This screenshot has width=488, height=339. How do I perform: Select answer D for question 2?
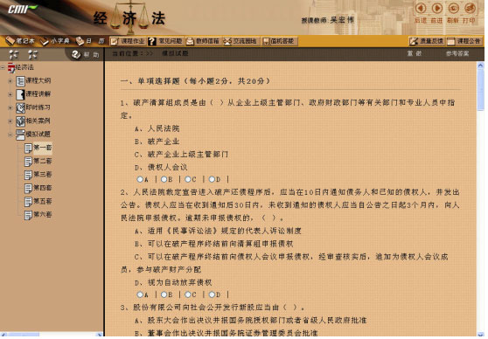tap(212, 294)
